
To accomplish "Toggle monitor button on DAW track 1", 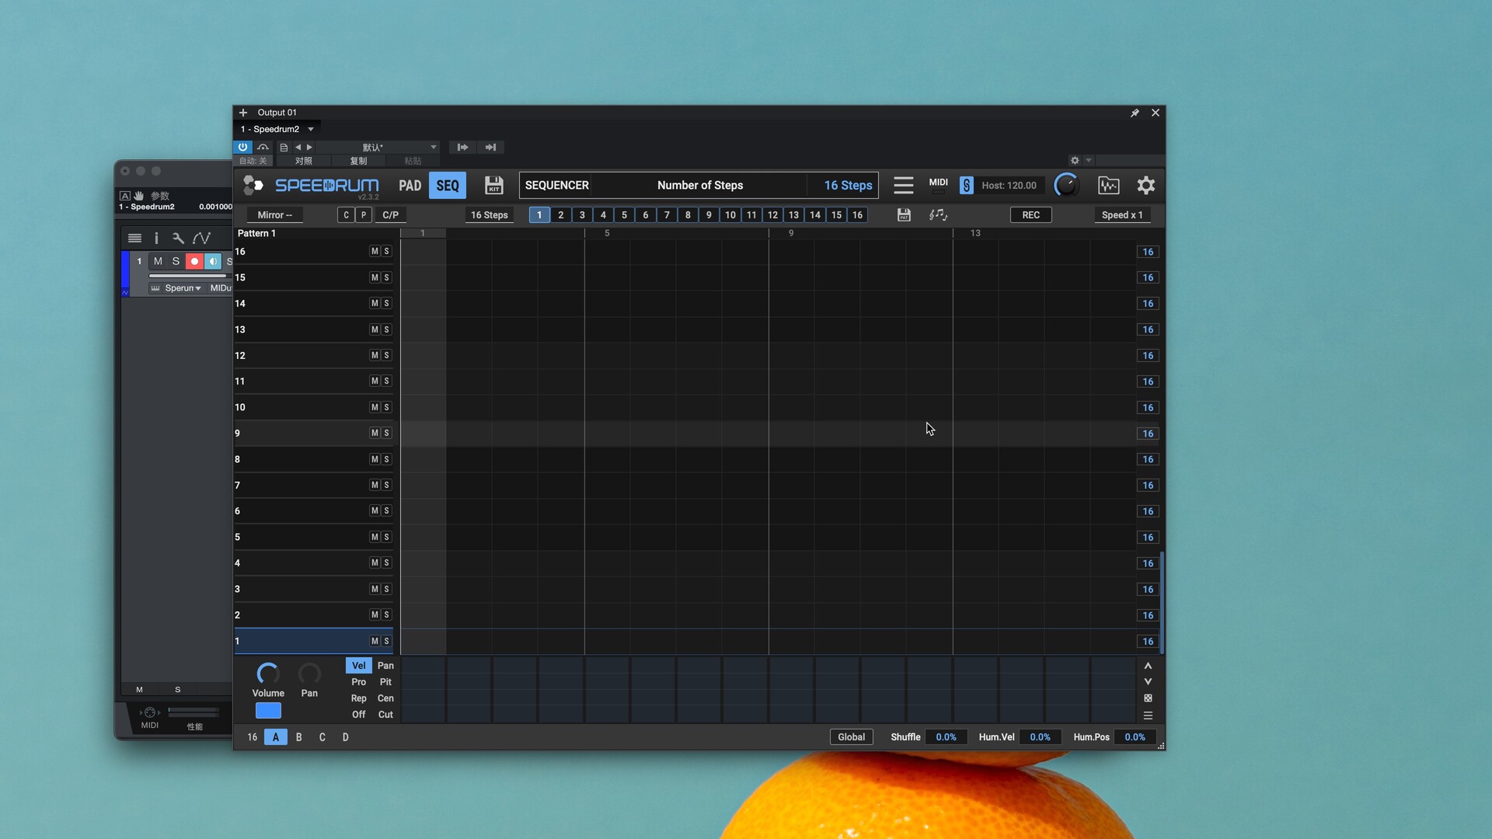I will [x=213, y=261].
